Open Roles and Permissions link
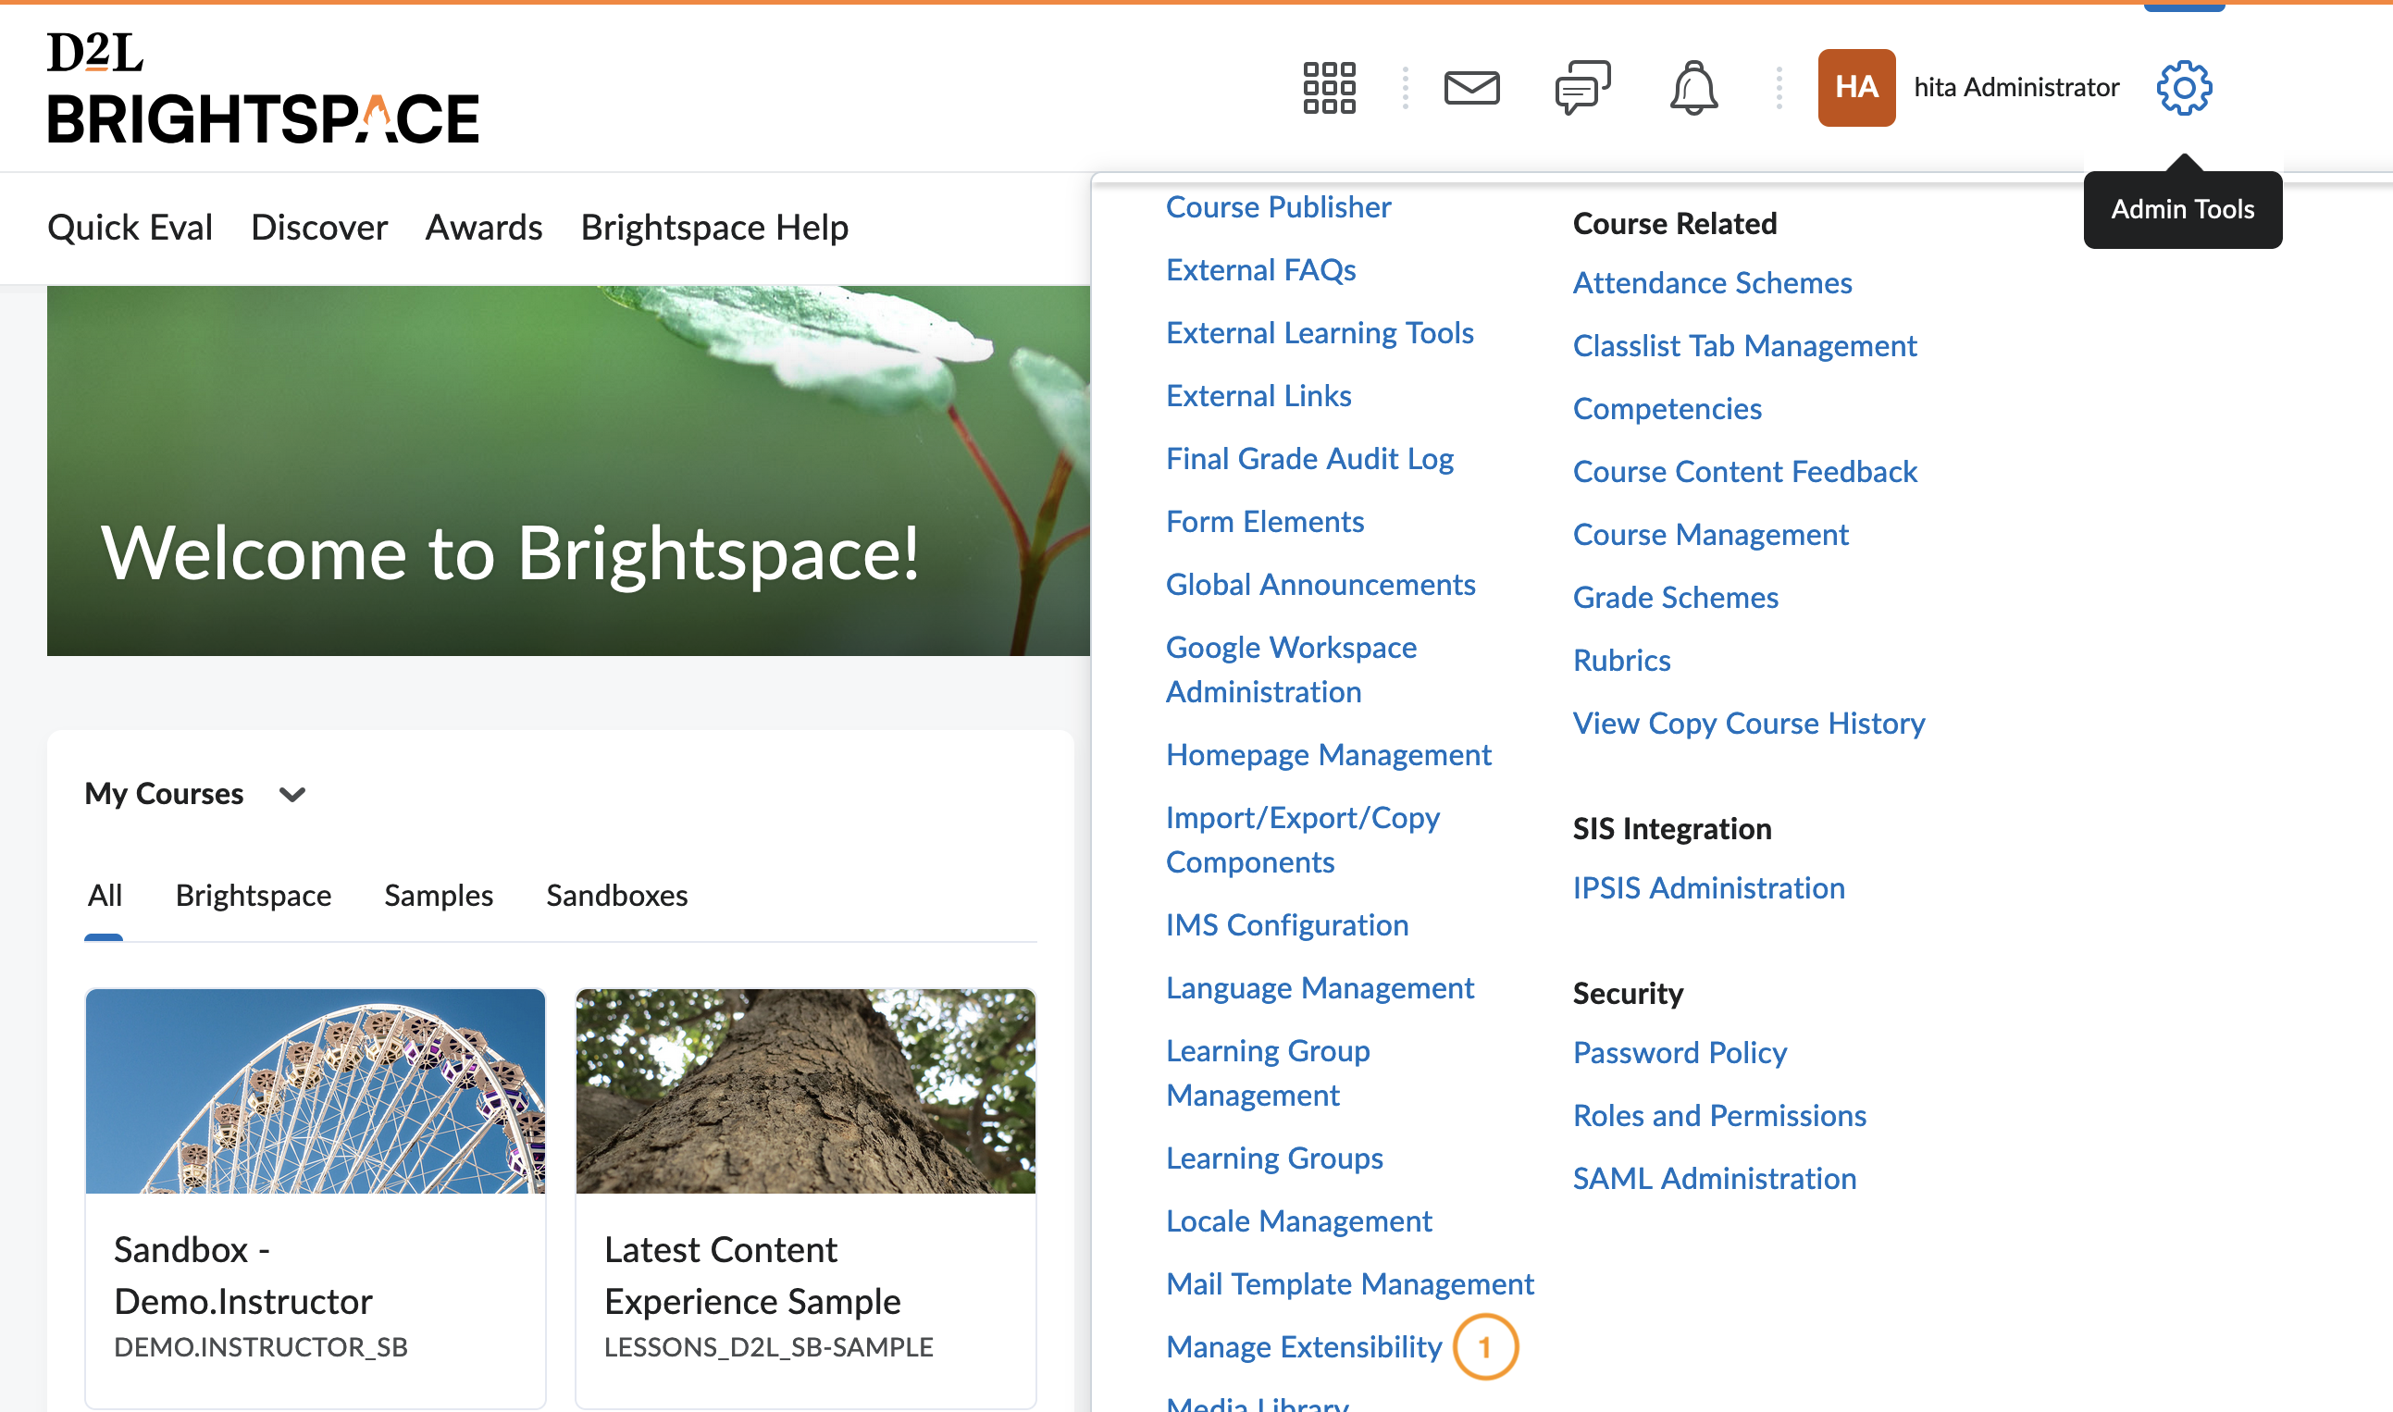 1719,1115
